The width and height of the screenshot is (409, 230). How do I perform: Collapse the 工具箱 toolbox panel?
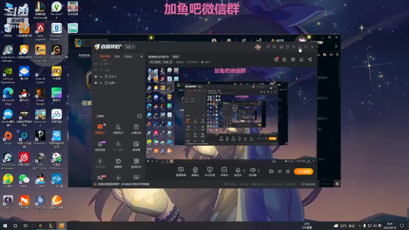140,116
